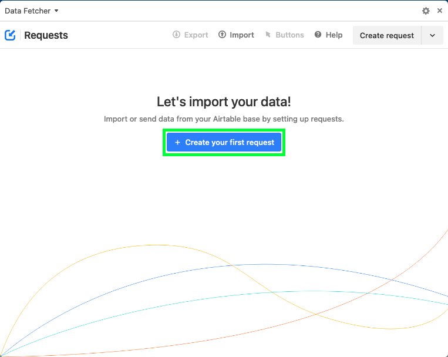Click the Airtable base description text

(224, 119)
